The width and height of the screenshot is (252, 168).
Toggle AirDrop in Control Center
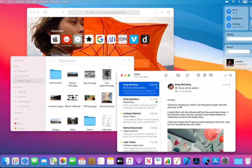[x=229, y=25]
